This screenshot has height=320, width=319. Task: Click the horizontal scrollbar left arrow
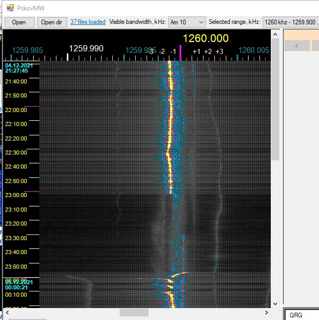coord(7,312)
